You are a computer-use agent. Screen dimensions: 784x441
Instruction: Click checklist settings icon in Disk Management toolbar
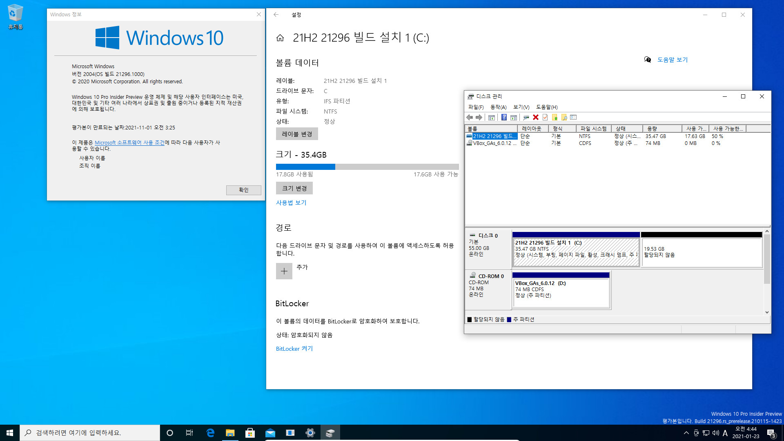point(573,118)
